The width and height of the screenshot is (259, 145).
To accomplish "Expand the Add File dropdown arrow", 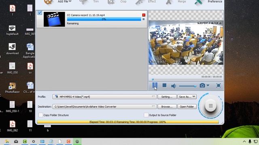I will (x=70, y=2).
